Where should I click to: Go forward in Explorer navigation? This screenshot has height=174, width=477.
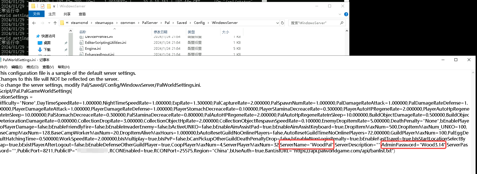(x=42, y=23)
